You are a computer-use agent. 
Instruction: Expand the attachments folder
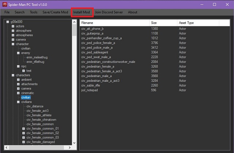(x=18, y=84)
